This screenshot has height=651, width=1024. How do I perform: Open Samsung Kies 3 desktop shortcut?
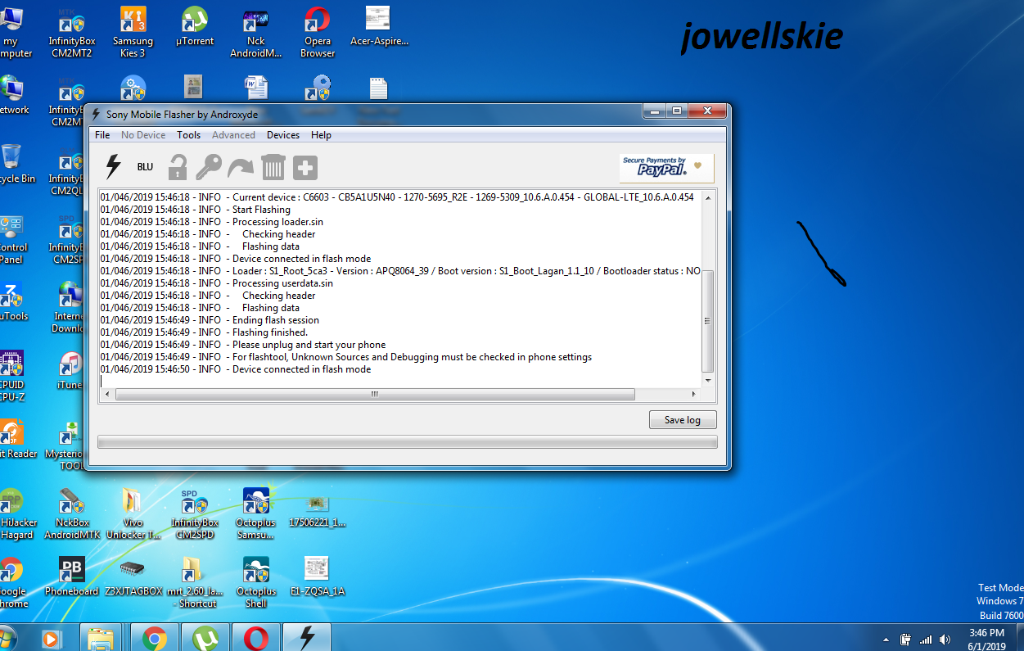tap(133, 33)
